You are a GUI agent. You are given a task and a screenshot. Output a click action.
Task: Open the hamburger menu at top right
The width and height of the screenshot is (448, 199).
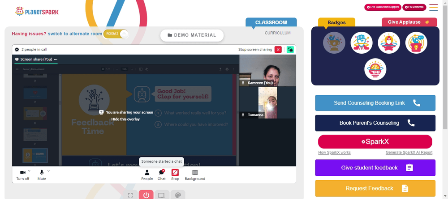[433, 8]
